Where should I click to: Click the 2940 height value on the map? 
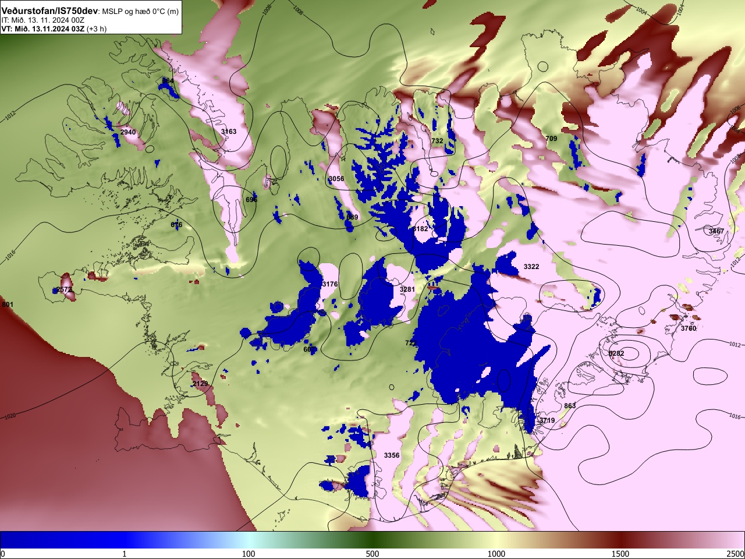pos(128,132)
